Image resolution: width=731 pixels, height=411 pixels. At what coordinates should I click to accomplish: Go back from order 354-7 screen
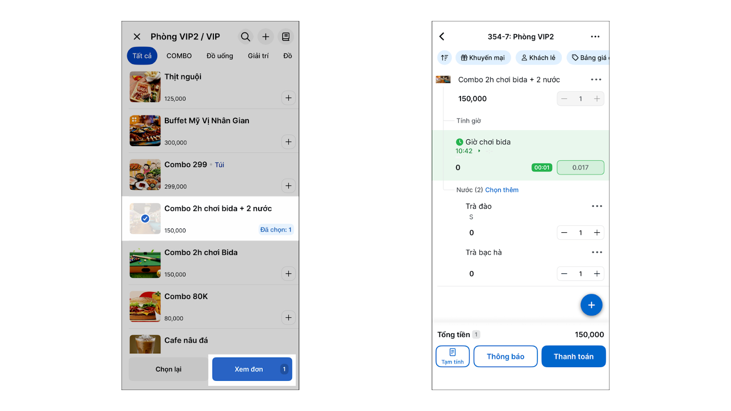(x=442, y=37)
